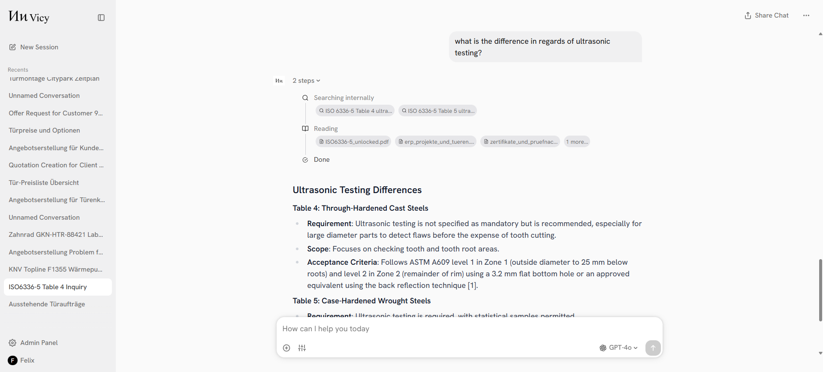Screen dimensions: 823x372
Task: Open the three-dots more options menu
Action: tap(806, 15)
